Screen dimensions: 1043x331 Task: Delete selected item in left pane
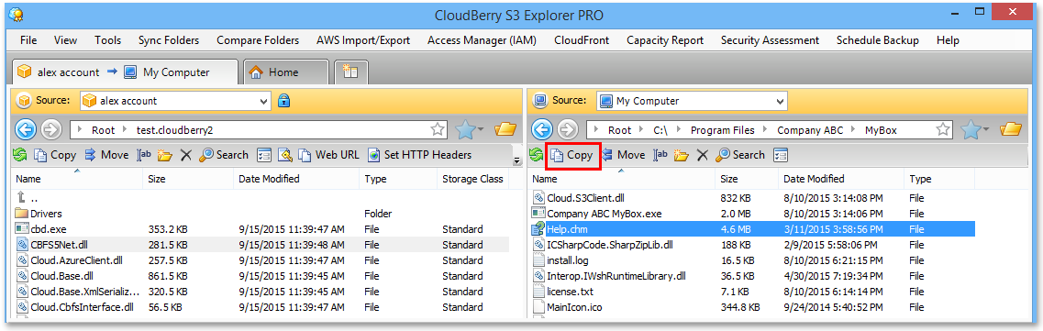[x=185, y=155]
